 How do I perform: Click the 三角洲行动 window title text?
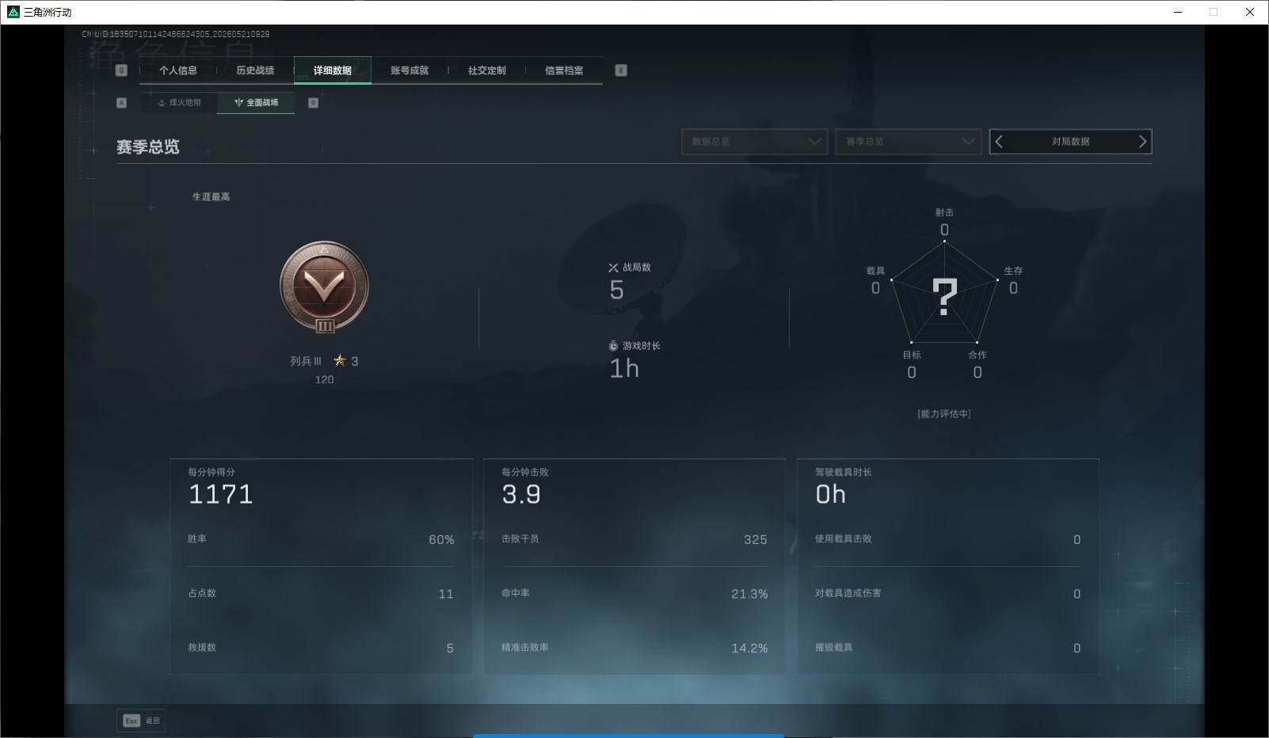coord(48,12)
